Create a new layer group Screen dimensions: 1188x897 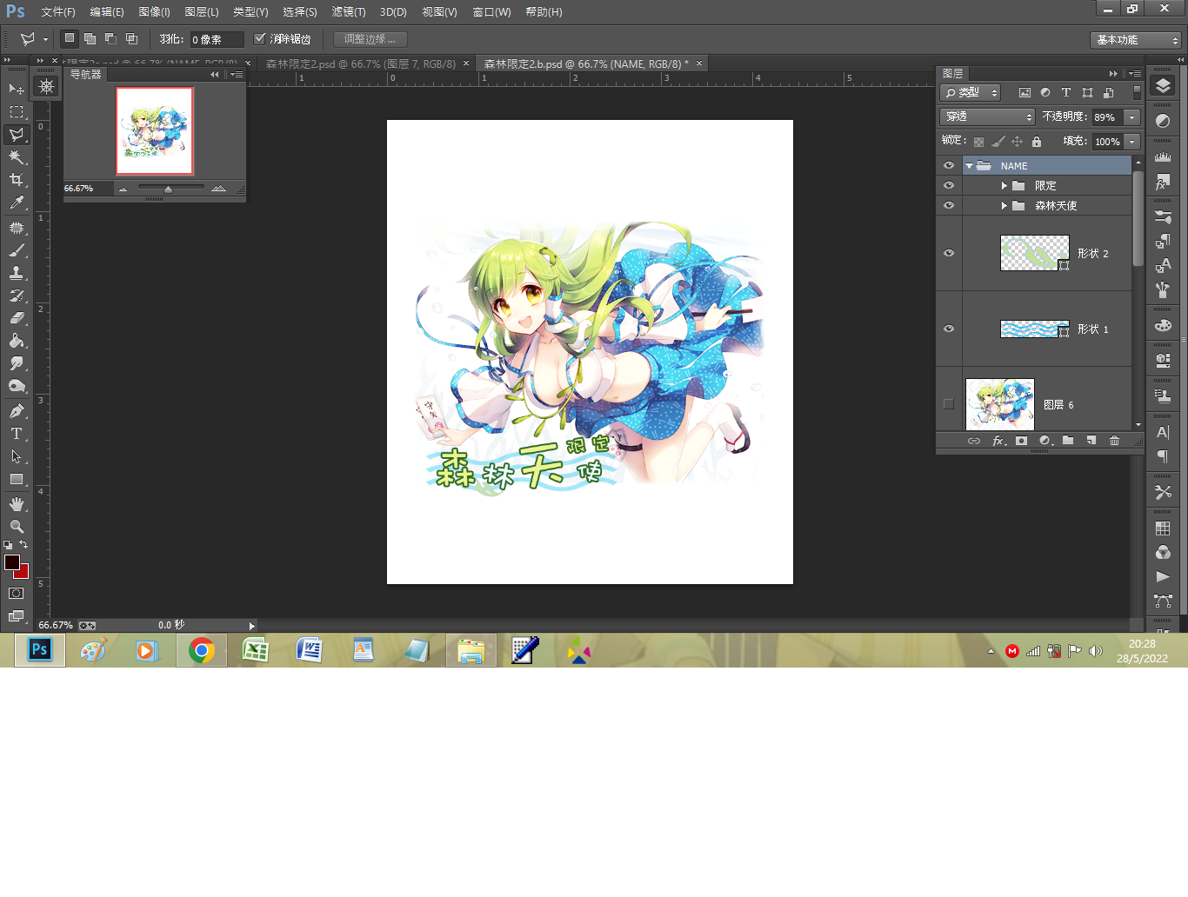1068,441
